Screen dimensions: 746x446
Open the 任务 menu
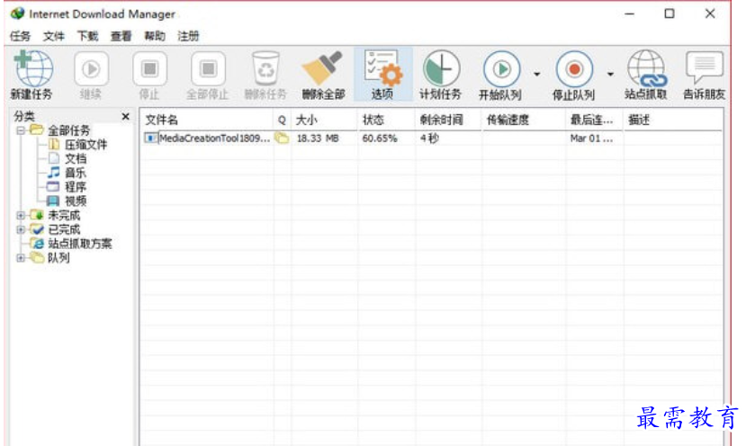pos(20,36)
